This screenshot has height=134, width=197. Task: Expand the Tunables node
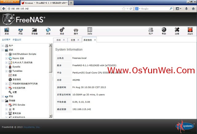(6, 71)
